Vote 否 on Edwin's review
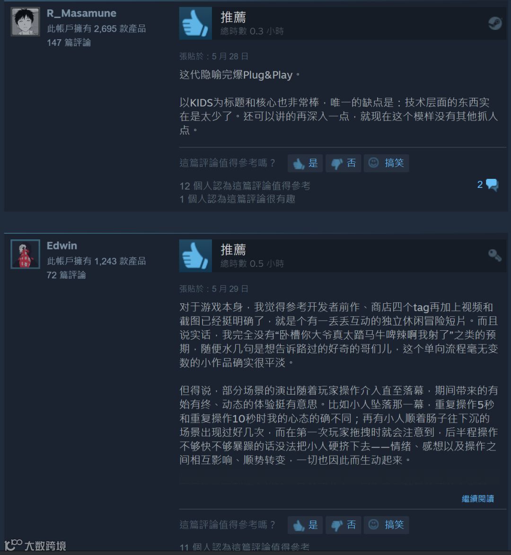The image size is (511, 555). tap(343, 525)
